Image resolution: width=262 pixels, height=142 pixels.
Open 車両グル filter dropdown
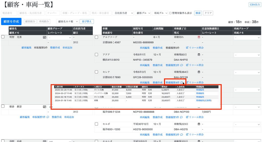pyautogui.click(x=160, y=13)
